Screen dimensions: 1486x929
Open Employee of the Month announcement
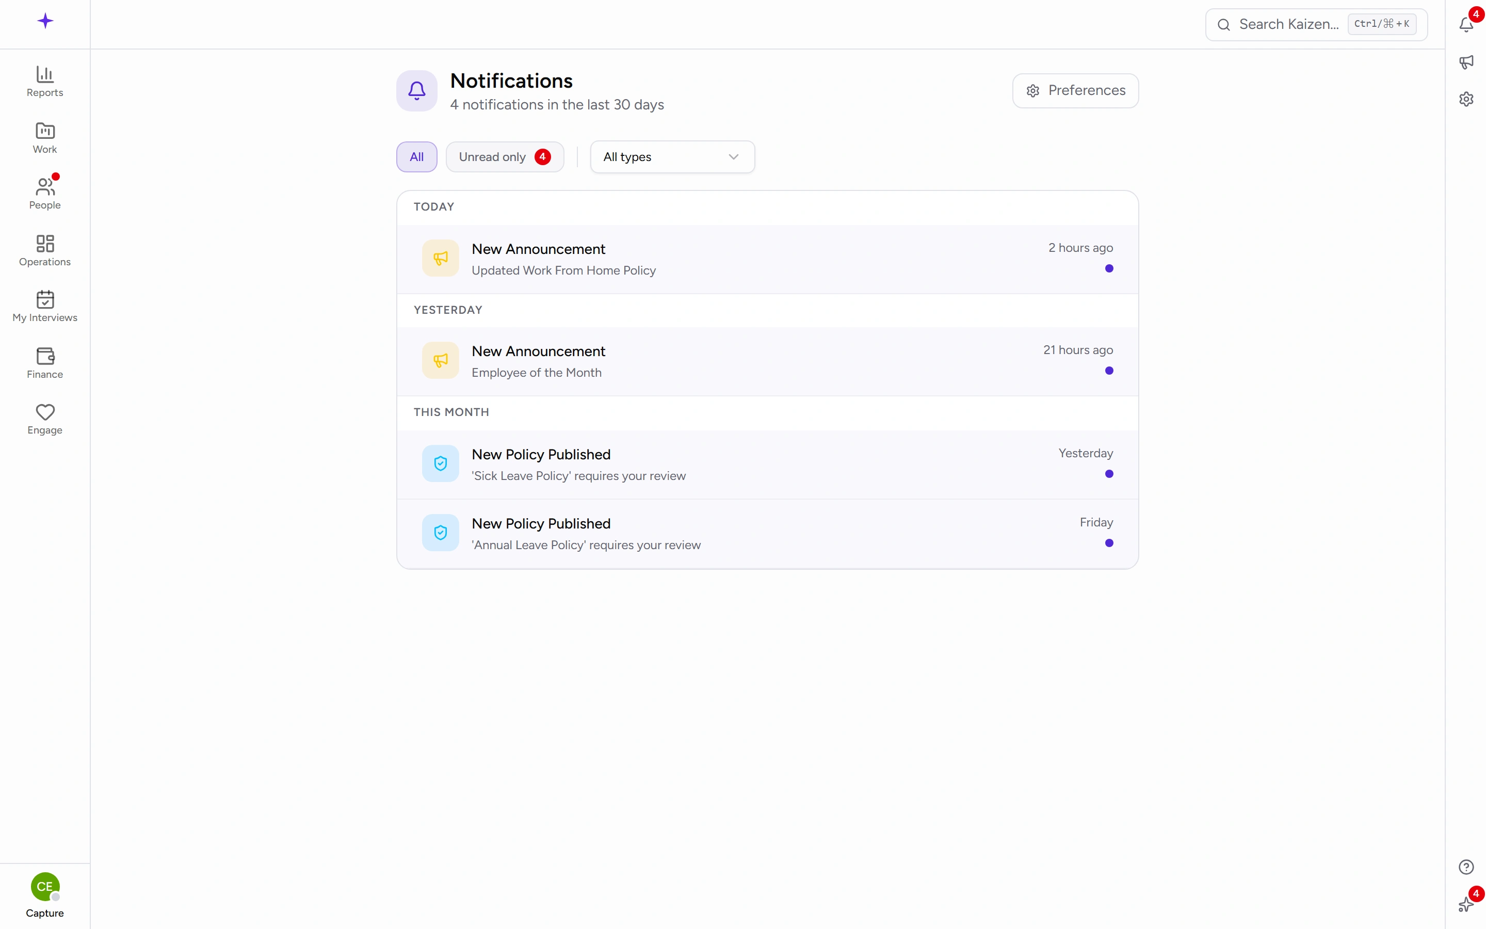click(768, 361)
